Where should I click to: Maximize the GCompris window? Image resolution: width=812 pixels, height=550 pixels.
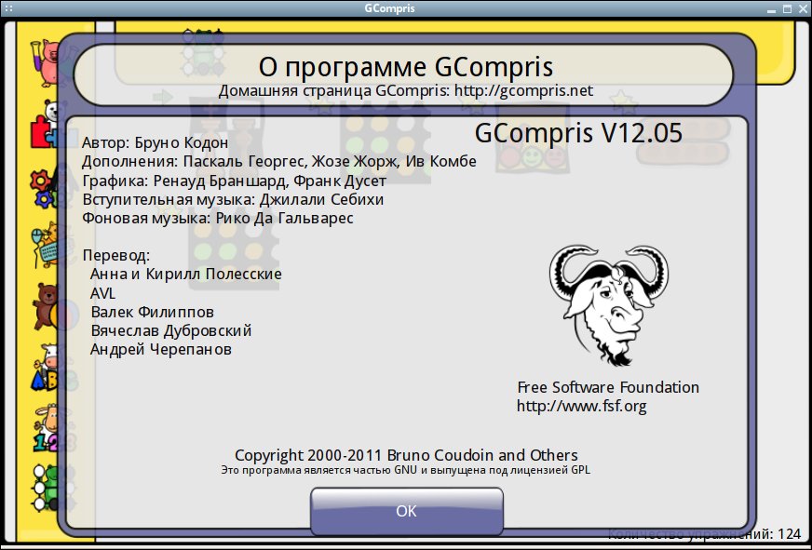coord(787,8)
